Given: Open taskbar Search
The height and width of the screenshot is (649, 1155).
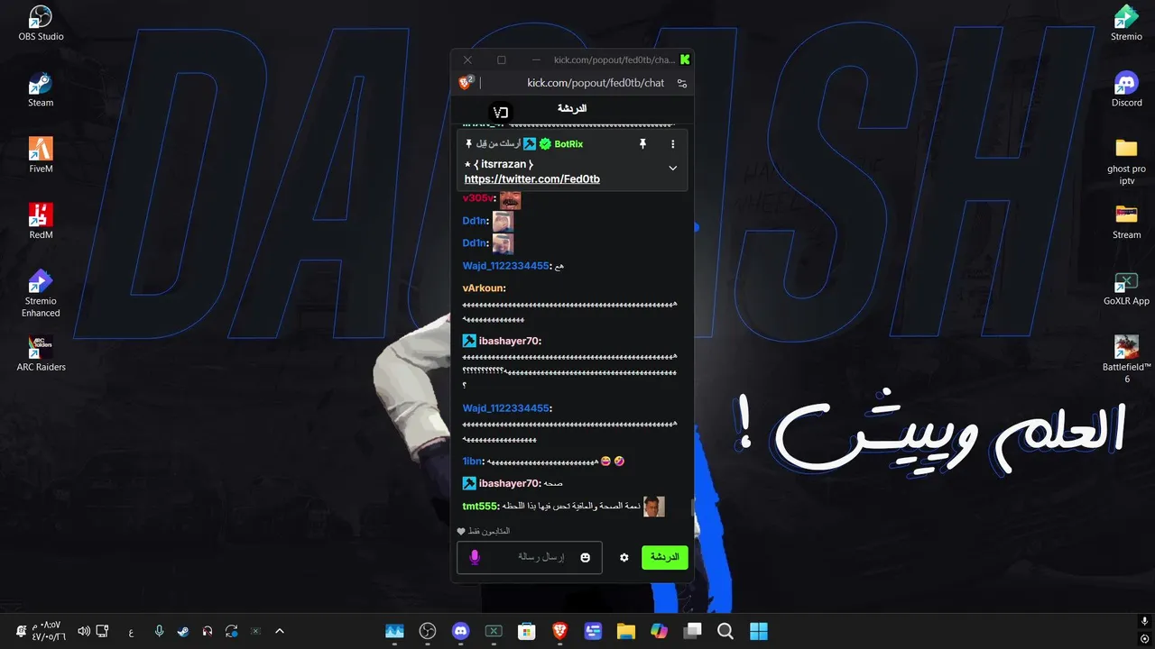Looking at the screenshot, I should [x=725, y=631].
